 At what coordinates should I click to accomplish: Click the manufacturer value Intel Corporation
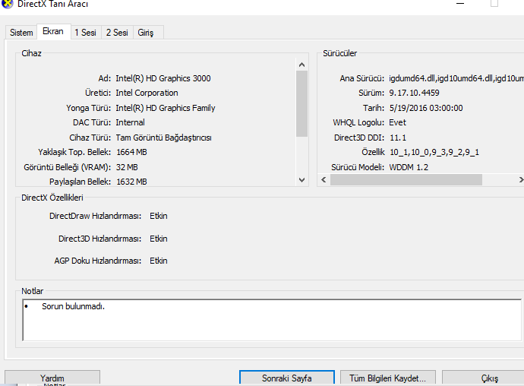click(147, 93)
